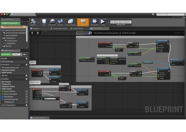Select the QuestManagerRef variable
This screenshot has height=132, width=186.
point(11,99)
